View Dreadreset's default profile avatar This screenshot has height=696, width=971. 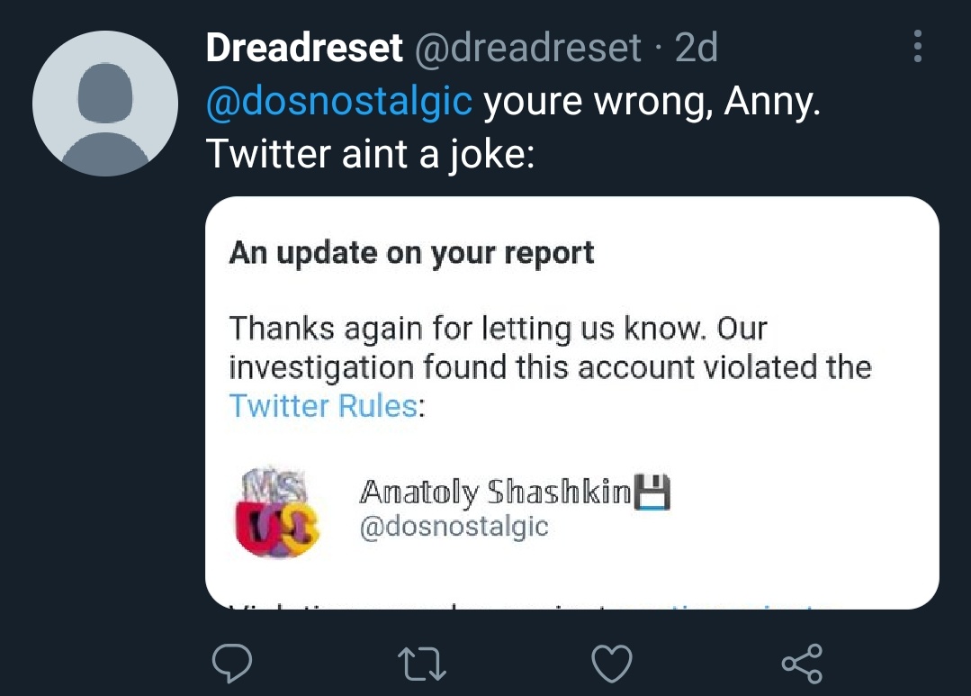point(105,104)
